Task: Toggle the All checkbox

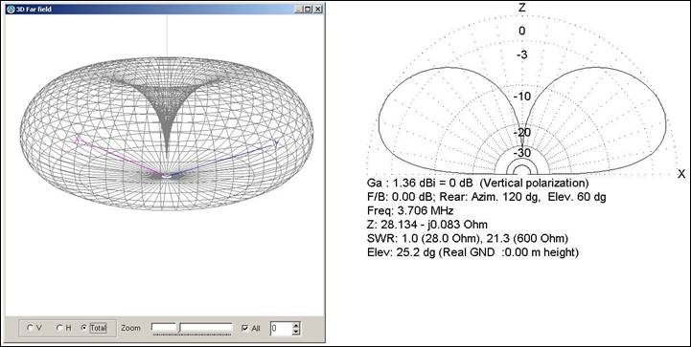Action: coord(244,328)
